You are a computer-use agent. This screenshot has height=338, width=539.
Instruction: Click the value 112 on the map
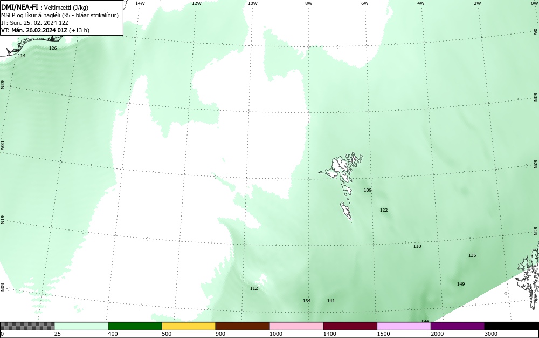pos(254,288)
